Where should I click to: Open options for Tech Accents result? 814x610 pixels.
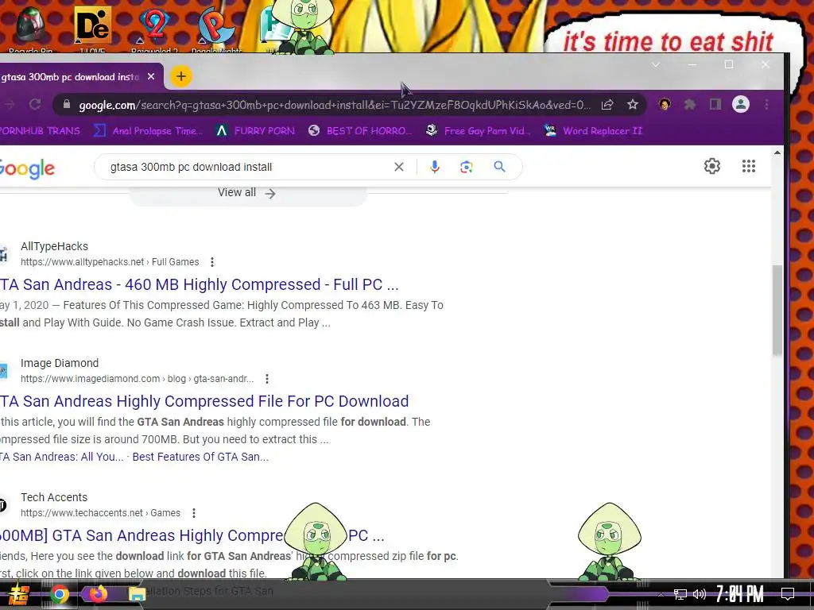[194, 513]
